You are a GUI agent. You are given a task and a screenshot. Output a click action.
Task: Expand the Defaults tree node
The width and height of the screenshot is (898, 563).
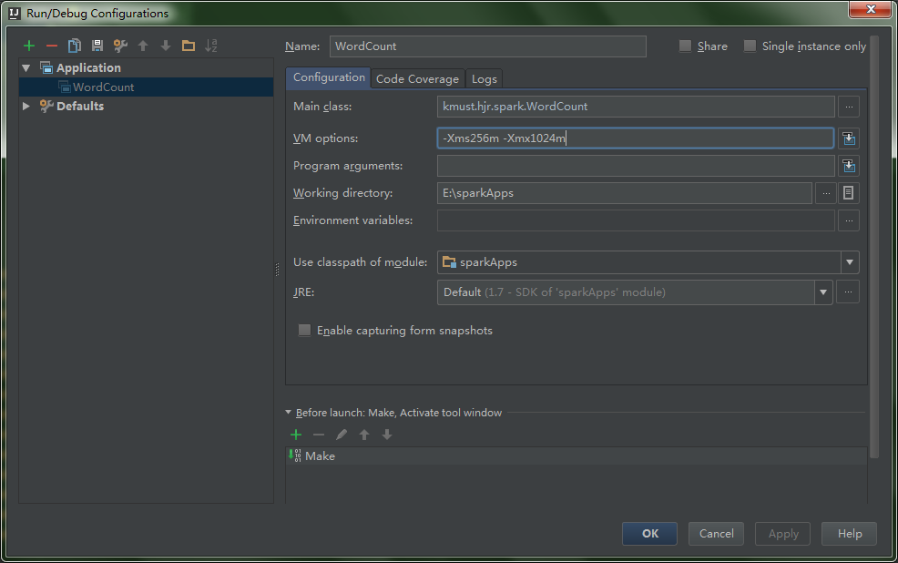click(x=26, y=106)
